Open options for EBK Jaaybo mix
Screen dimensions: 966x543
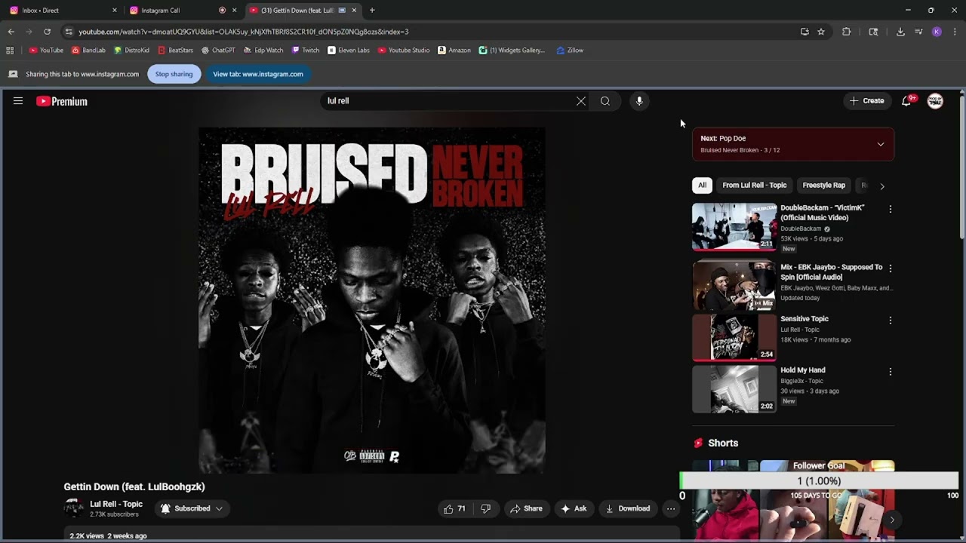click(x=890, y=268)
